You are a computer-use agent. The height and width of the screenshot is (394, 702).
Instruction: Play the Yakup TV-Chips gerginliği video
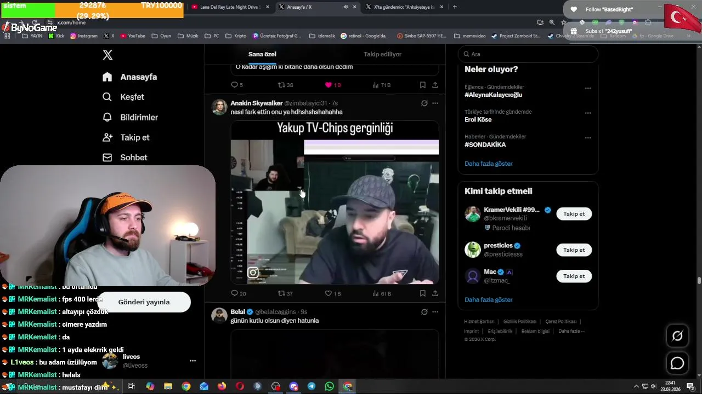pos(335,202)
